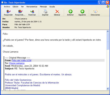Open the Ayuda menu

pos(52,7)
